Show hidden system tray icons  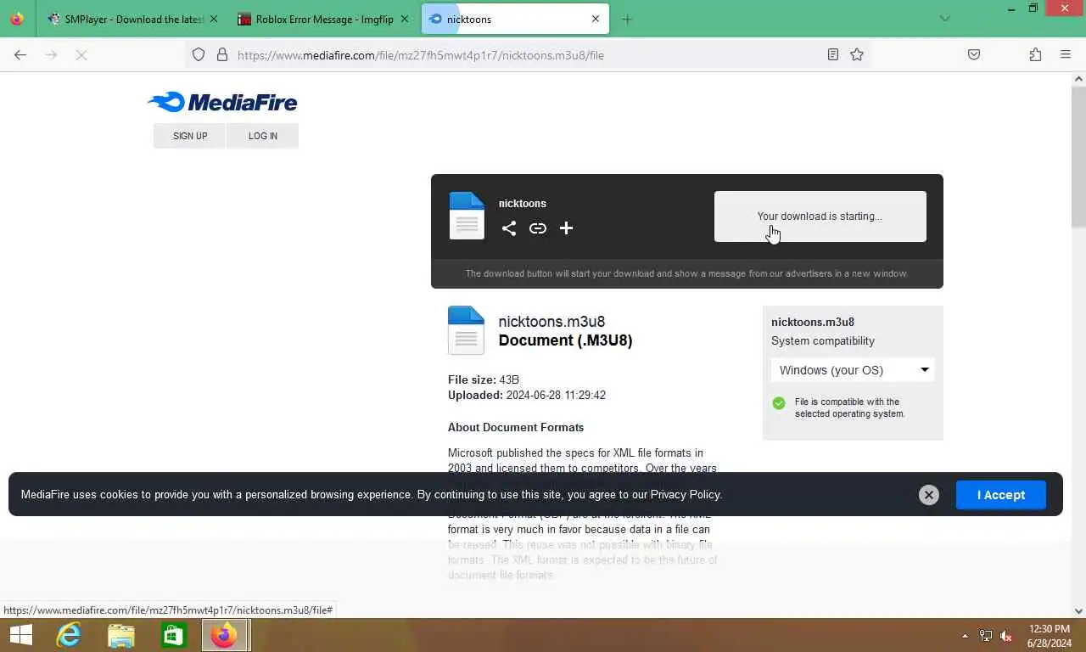[965, 636]
